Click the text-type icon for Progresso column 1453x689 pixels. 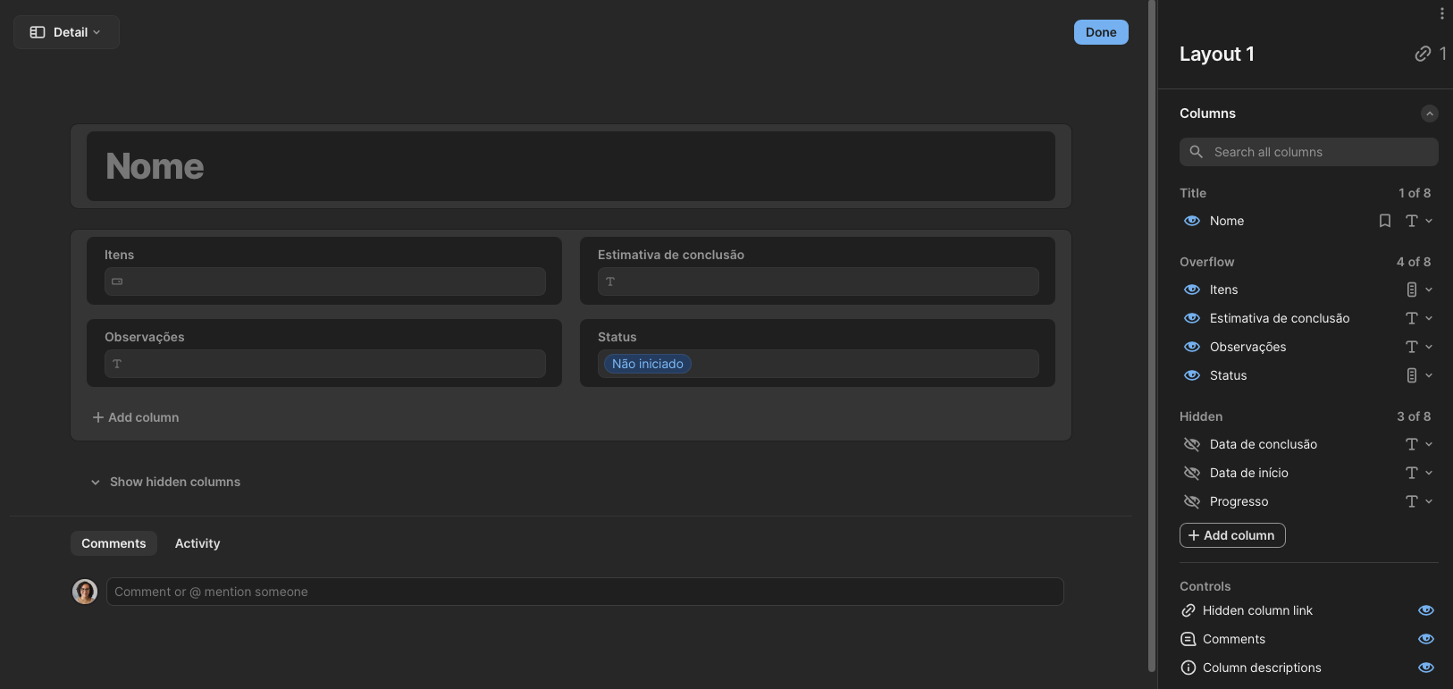point(1412,501)
